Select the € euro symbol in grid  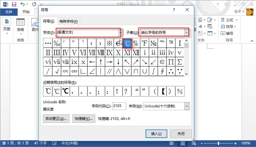coord(118,43)
